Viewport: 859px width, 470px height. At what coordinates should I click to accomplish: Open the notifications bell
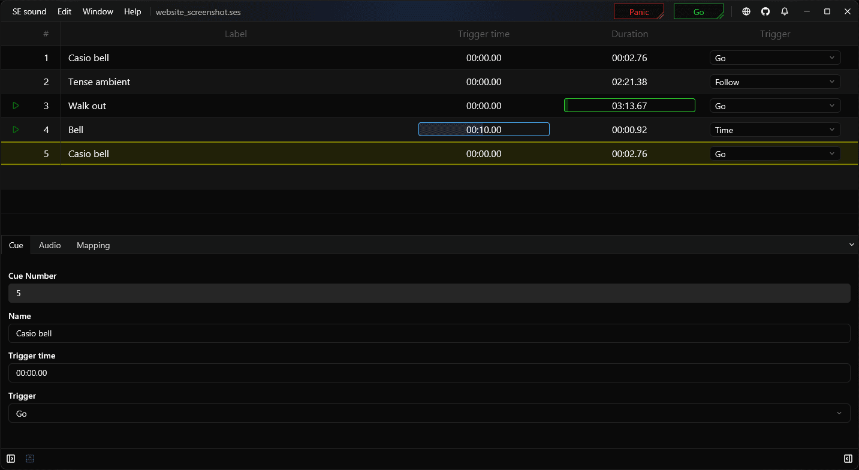pyautogui.click(x=785, y=11)
